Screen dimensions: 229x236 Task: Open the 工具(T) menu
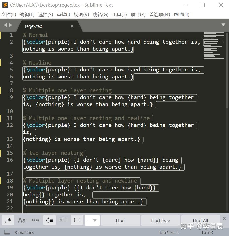tap(120, 15)
